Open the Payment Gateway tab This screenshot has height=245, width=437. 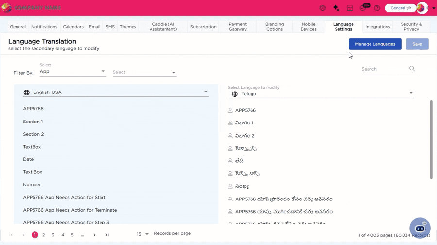(x=237, y=27)
